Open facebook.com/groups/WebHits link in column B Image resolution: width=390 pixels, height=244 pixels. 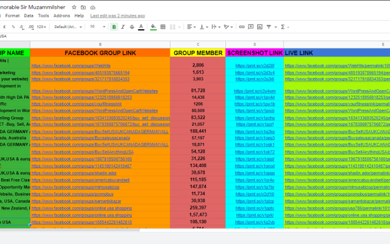(x=71, y=65)
